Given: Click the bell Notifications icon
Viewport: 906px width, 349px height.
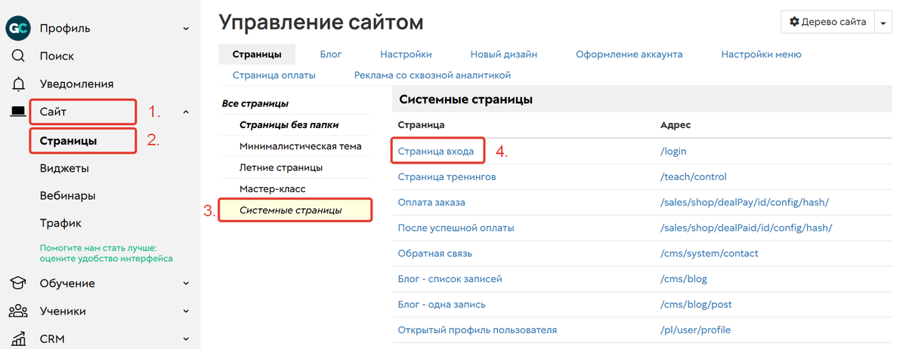Looking at the screenshot, I should [18, 84].
